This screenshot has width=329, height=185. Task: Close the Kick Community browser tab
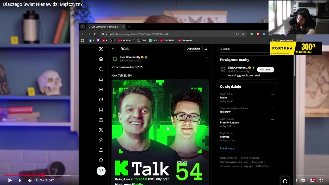click(123, 27)
